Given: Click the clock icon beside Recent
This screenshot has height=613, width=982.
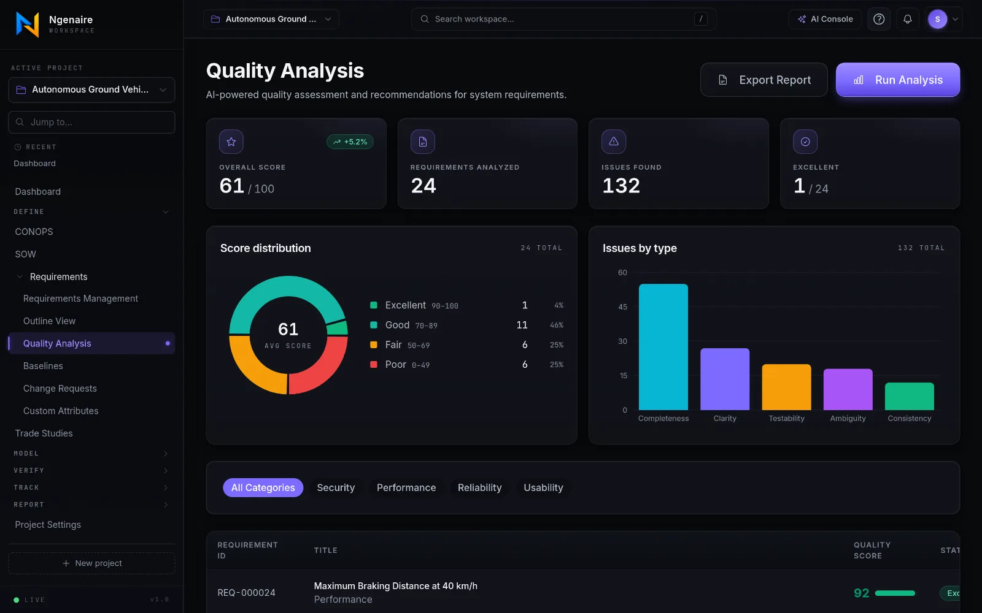Looking at the screenshot, I should (18, 147).
